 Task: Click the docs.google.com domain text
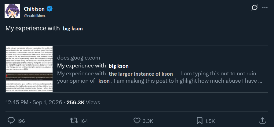pyautogui.click(x=79, y=58)
